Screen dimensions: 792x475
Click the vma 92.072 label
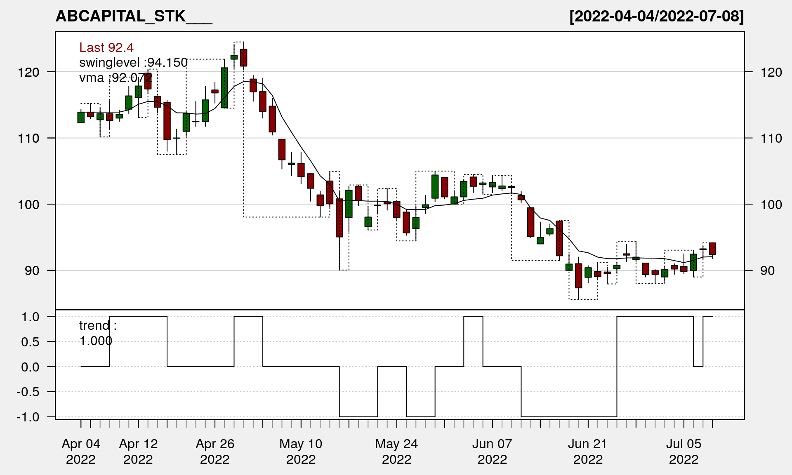(x=115, y=78)
